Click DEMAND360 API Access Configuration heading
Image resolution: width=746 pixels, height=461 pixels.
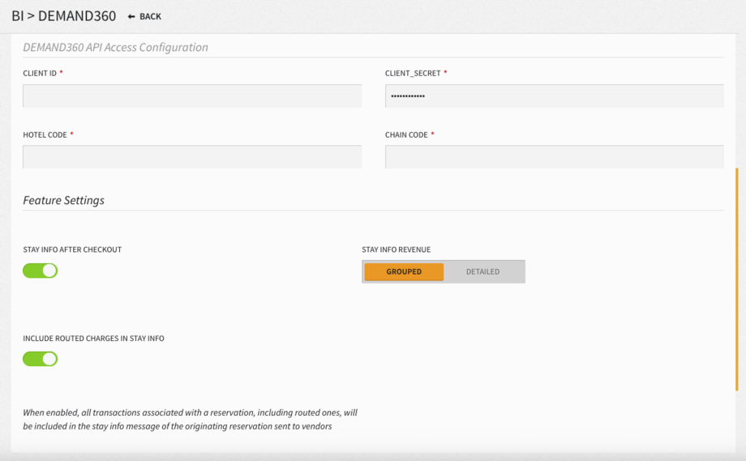coord(116,48)
